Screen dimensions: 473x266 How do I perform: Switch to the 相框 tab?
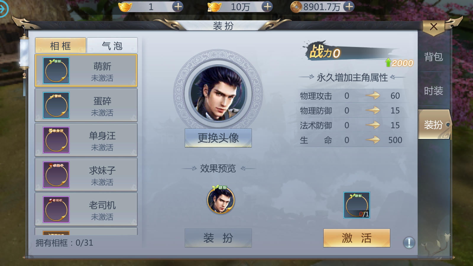[x=61, y=46]
